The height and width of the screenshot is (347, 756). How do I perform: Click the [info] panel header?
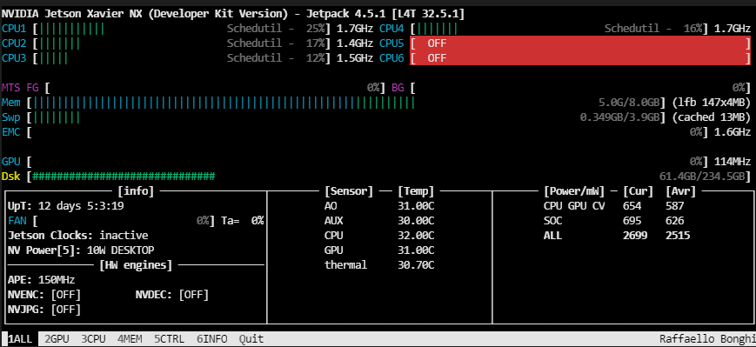click(x=136, y=191)
